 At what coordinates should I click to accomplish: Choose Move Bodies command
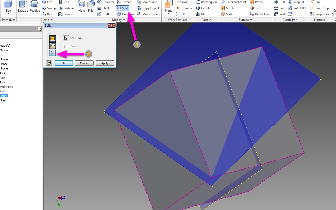(x=148, y=14)
